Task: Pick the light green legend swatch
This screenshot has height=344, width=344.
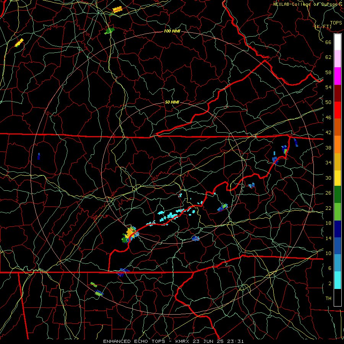Action: click(338, 212)
